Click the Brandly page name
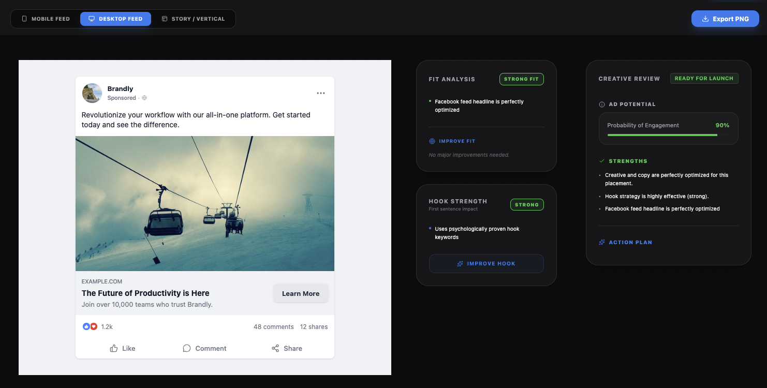767x388 pixels. 121,88
